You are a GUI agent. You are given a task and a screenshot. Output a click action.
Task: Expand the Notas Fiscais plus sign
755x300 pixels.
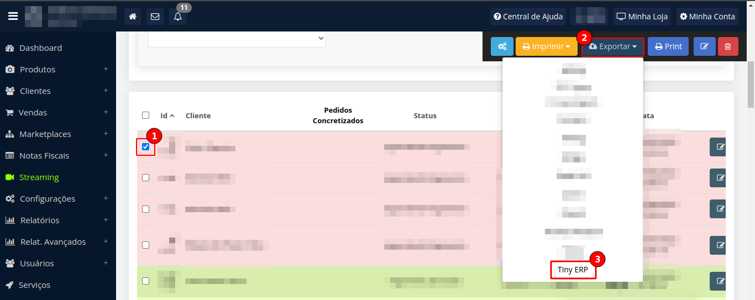tap(106, 155)
